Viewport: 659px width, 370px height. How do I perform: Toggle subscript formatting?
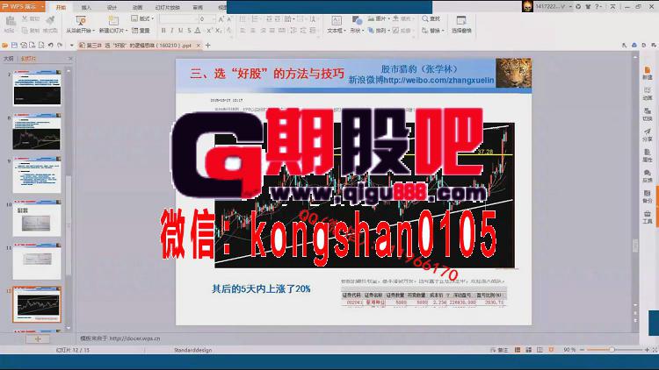[x=218, y=31]
